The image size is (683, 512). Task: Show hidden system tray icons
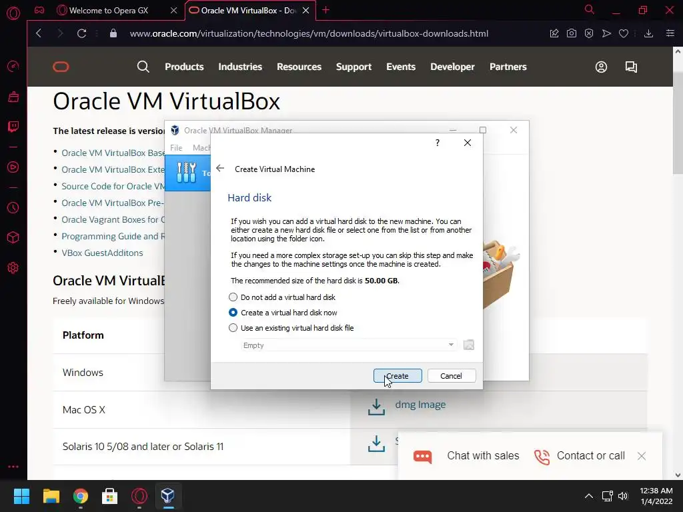(588, 496)
